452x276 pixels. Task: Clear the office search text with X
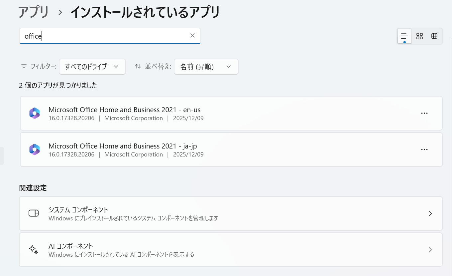(x=192, y=36)
